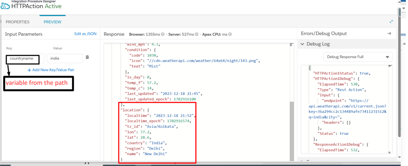
Task: Select "tz_id": "Asia/Kolkata" line
Action: pyautogui.click(x=151, y=127)
